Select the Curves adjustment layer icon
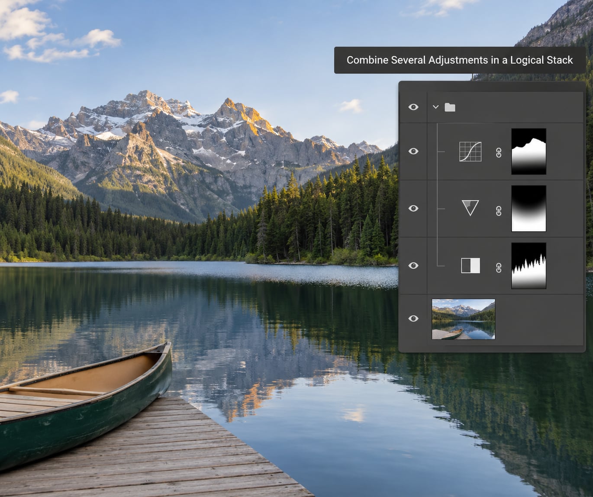Image resolution: width=593 pixels, height=497 pixels. [x=470, y=152]
